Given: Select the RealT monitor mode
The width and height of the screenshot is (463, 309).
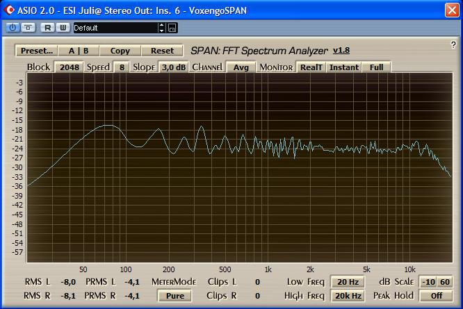Looking at the screenshot, I should tap(311, 67).
